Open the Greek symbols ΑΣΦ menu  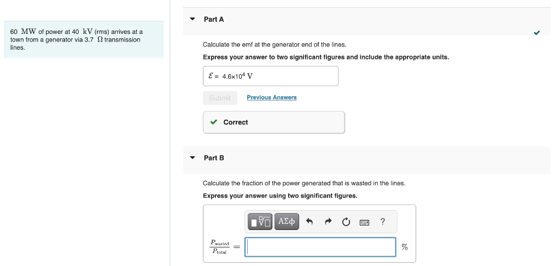click(x=287, y=221)
